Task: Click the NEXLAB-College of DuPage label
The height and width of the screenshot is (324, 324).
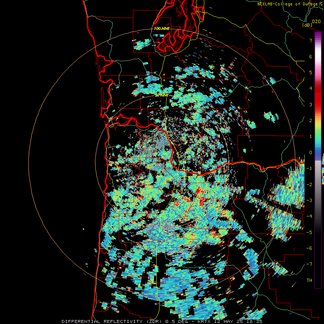Action: [x=287, y=4]
